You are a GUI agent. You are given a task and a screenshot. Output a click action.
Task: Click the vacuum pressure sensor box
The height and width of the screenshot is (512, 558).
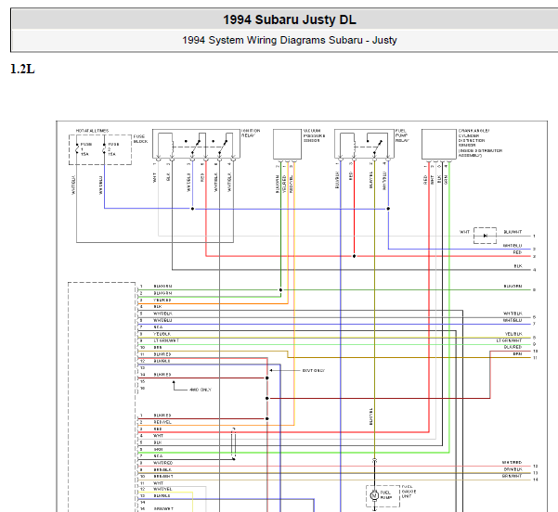coord(287,144)
